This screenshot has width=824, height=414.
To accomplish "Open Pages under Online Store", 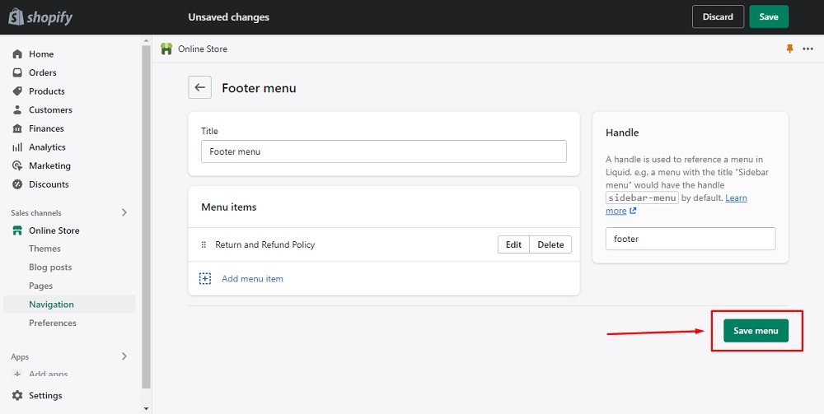I will (x=41, y=286).
